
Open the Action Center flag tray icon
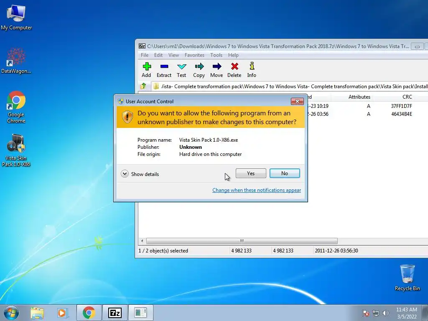tap(365, 313)
